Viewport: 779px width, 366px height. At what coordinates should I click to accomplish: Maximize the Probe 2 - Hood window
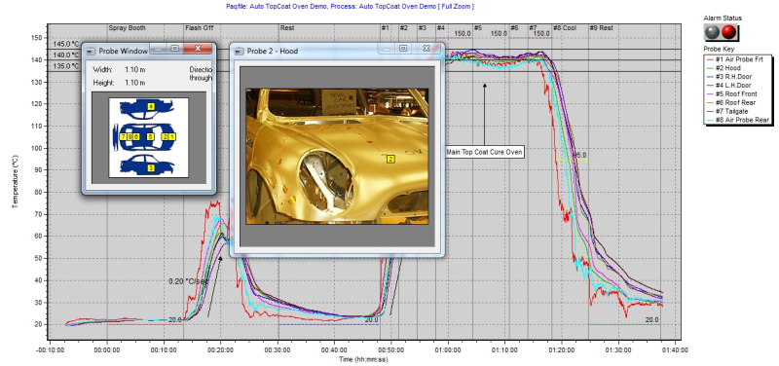[x=403, y=49]
